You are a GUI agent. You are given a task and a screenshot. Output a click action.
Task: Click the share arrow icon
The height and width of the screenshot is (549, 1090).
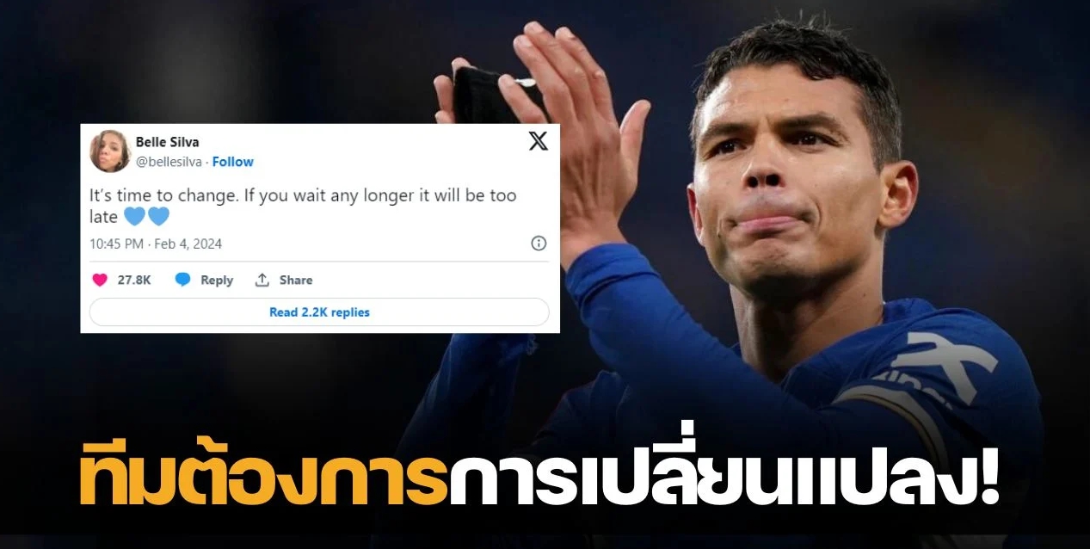pyautogui.click(x=262, y=280)
